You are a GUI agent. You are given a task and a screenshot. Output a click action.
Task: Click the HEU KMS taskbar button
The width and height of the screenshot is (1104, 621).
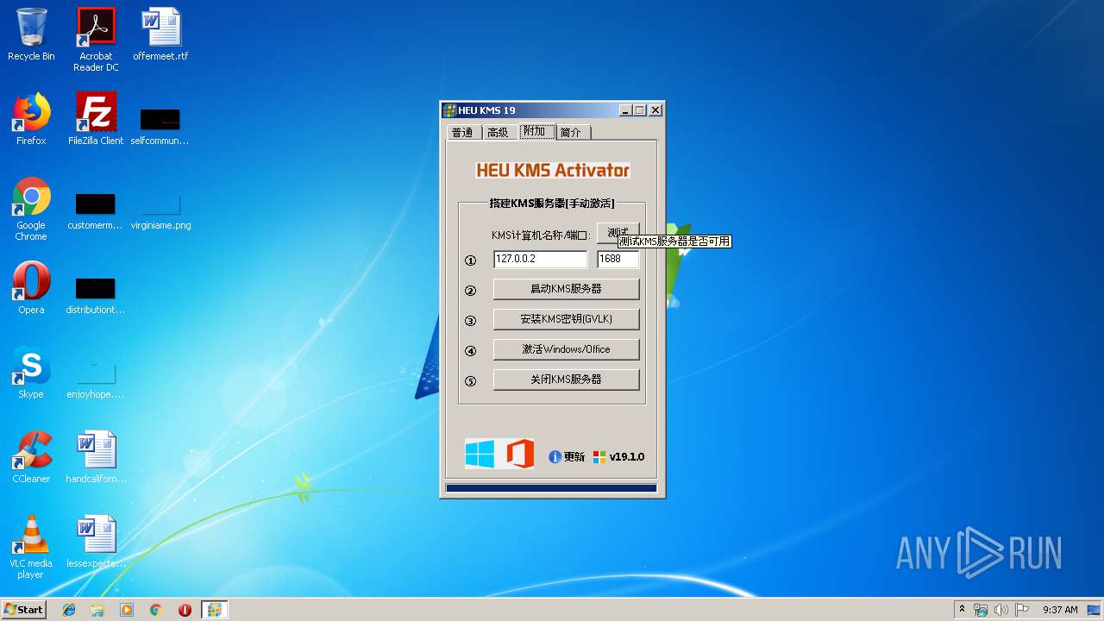[x=214, y=609]
